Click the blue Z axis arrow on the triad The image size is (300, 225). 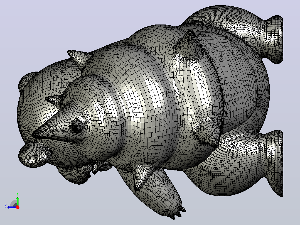pos(11,207)
